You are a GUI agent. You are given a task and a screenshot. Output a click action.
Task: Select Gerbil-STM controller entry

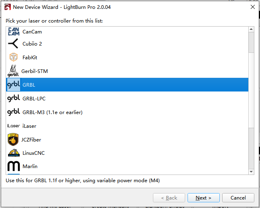click(127, 71)
